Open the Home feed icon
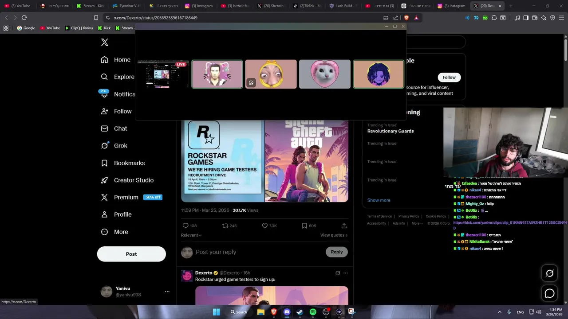The image size is (568, 319). (104, 60)
